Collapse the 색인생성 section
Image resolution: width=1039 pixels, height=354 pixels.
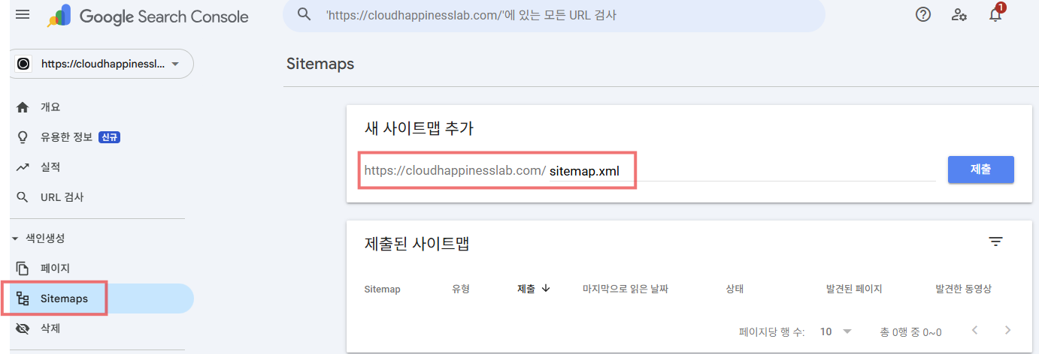pos(15,238)
